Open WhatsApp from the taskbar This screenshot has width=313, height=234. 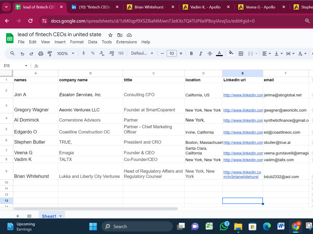[224, 226]
